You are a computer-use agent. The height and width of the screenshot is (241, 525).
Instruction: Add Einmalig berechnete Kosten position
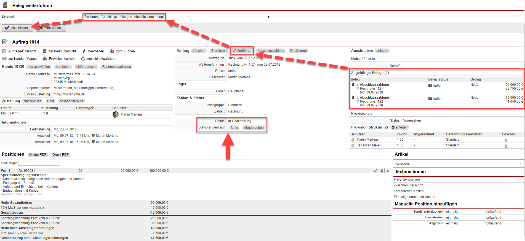click(414, 197)
